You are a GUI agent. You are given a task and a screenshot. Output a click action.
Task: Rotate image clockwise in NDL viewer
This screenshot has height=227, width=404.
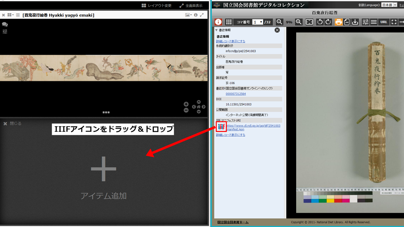point(328,22)
